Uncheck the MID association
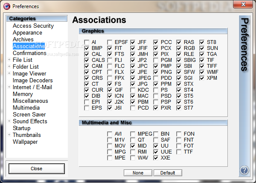 point(133,146)
